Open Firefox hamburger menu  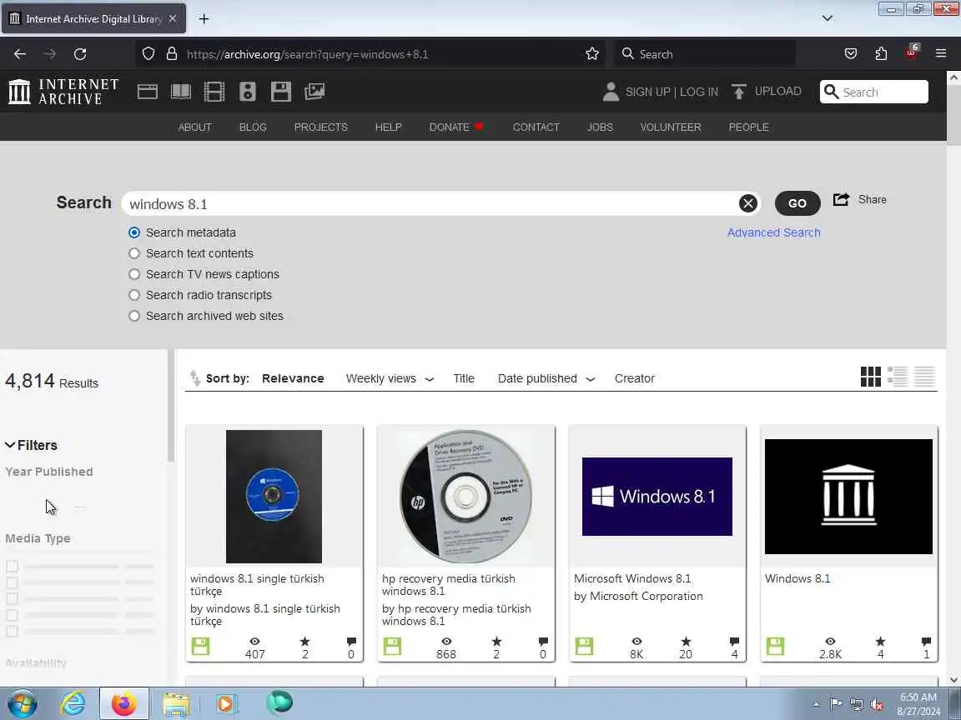click(x=941, y=54)
